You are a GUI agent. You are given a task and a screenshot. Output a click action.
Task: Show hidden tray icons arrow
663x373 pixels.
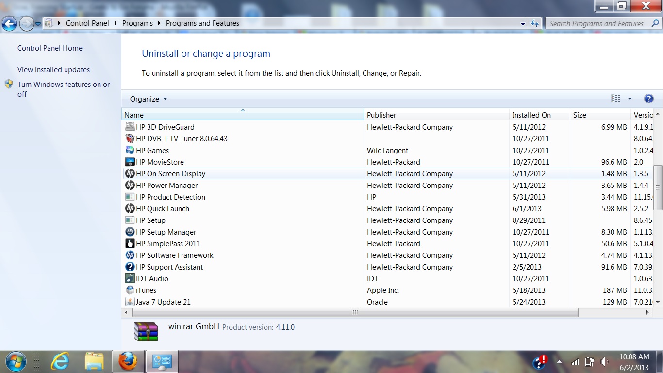pyautogui.click(x=559, y=362)
